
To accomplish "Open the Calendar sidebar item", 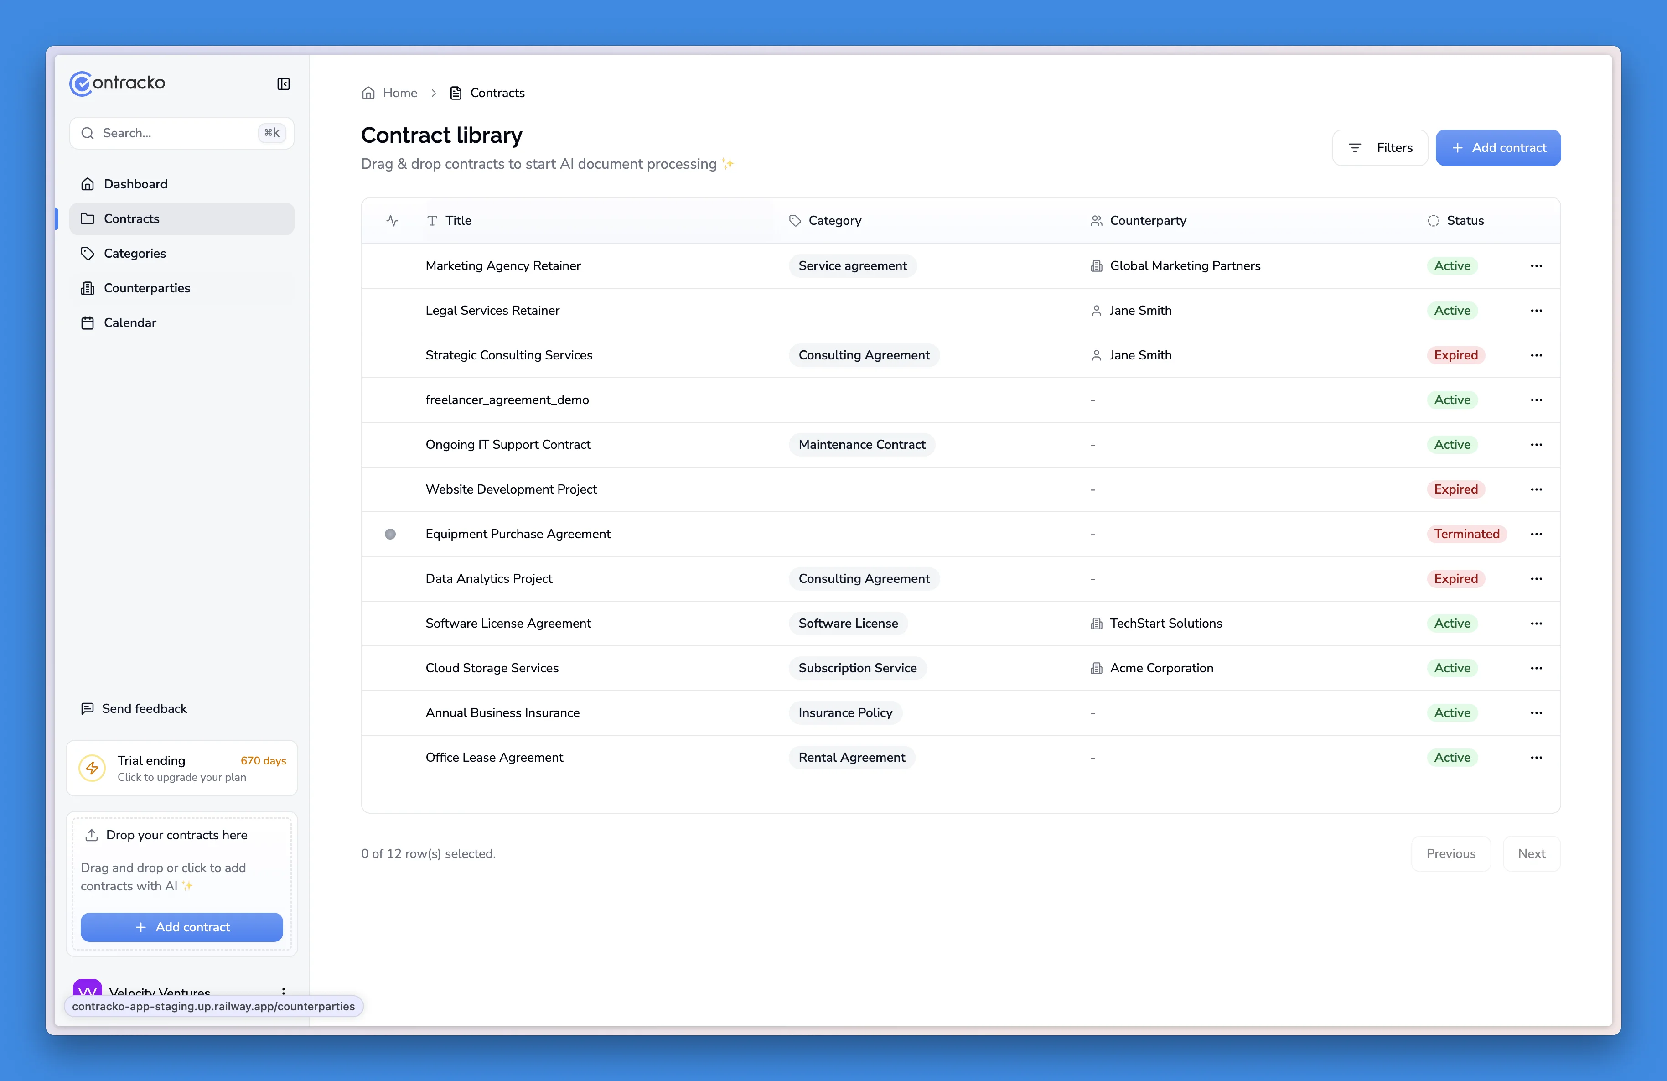I will click(129, 323).
